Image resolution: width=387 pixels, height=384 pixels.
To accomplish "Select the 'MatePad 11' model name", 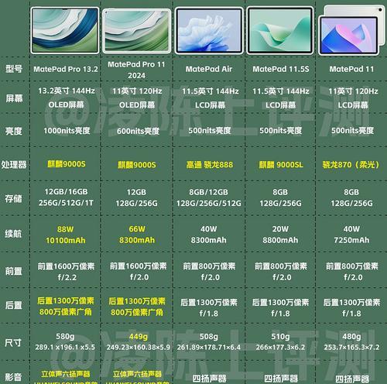I will 351,69.
